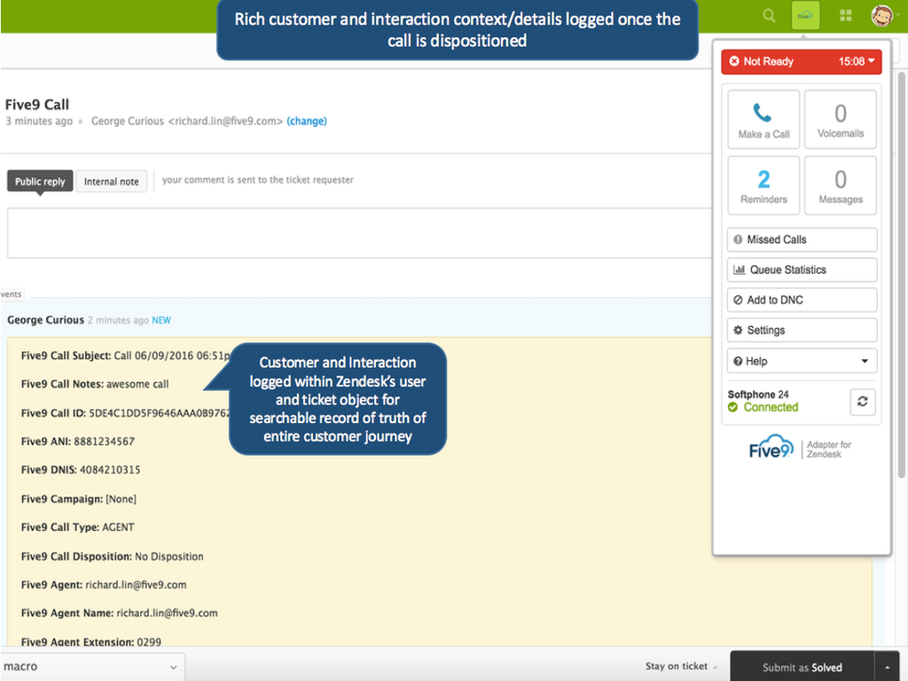Click the (change) requester link
The image size is (908, 681).
tap(307, 121)
